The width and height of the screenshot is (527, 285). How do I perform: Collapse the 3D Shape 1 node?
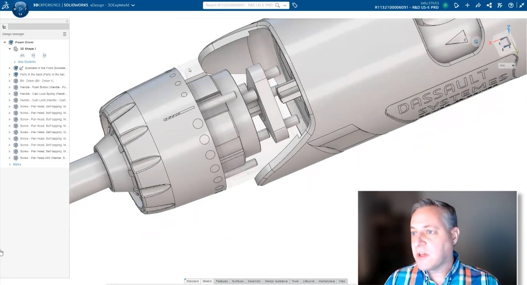[10, 49]
